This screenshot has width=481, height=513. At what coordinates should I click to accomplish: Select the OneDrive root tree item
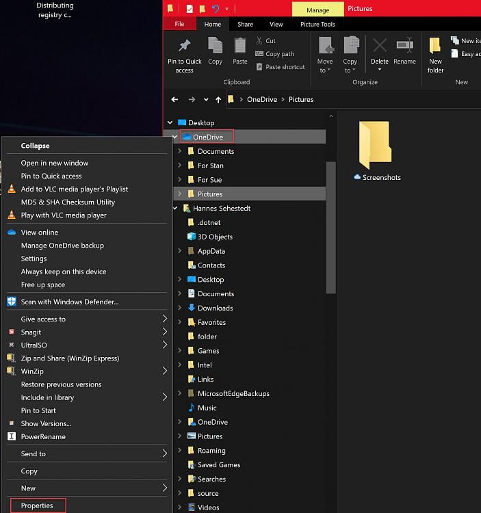pos(207,137)
